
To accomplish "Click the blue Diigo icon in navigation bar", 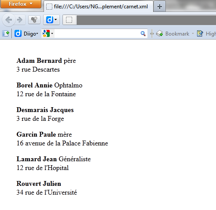I will pos(50,20).
